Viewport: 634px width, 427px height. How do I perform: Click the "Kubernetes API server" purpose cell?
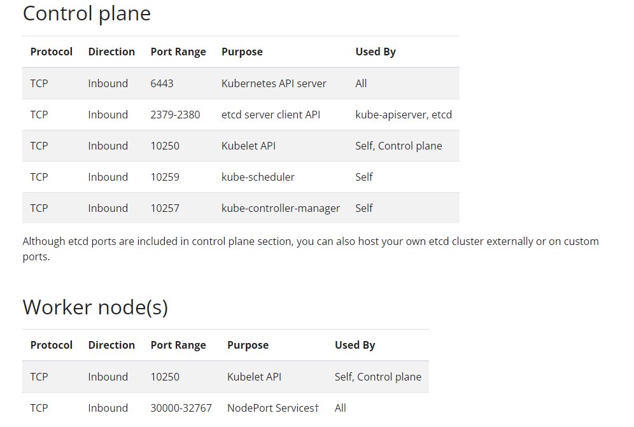pyautogui.click(x=274, y=83)
